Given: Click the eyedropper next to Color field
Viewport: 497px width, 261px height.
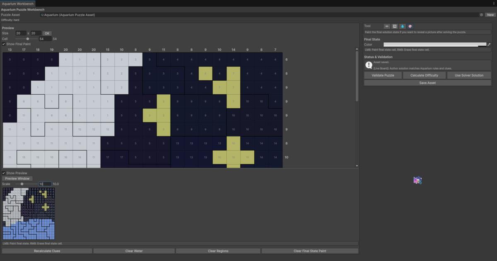Looking at the screenshot, I should coord(489,44).
